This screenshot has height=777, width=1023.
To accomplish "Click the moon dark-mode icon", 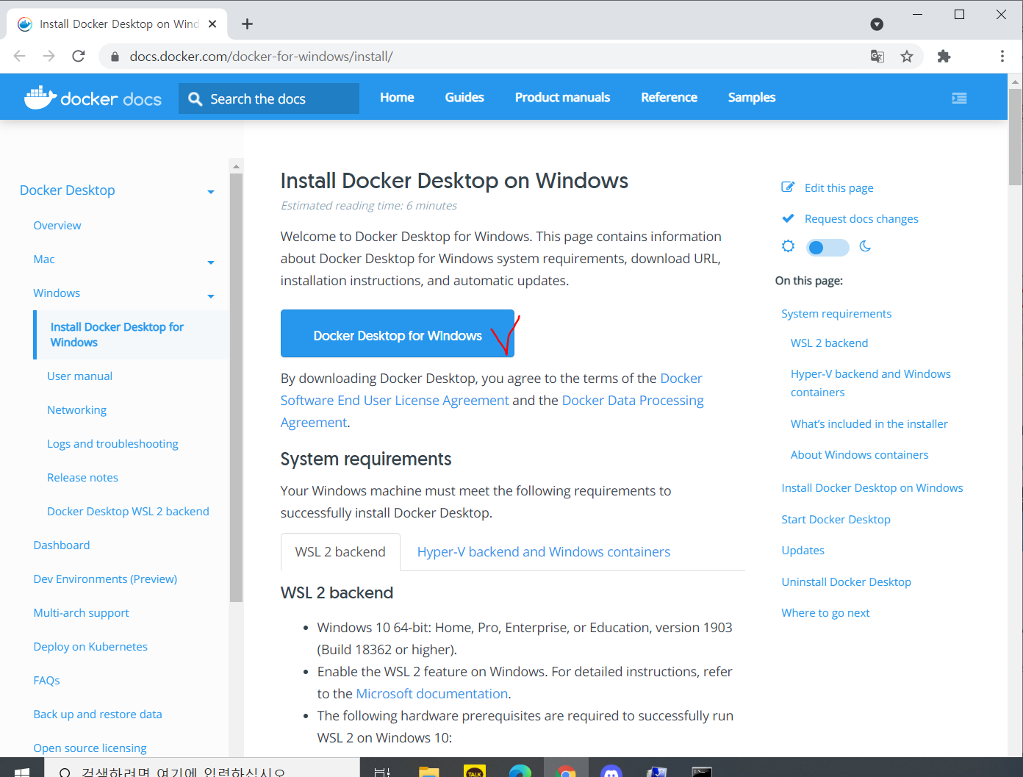I will pyautogui.click(x=865, y=246).
